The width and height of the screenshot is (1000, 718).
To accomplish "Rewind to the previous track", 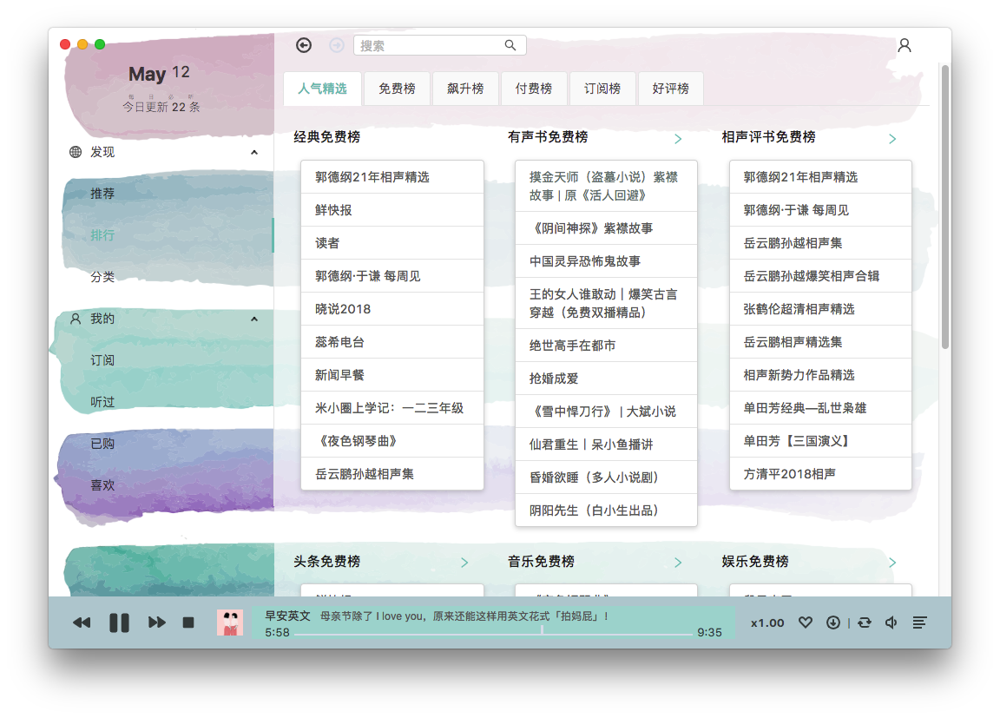I will point(82,622).
